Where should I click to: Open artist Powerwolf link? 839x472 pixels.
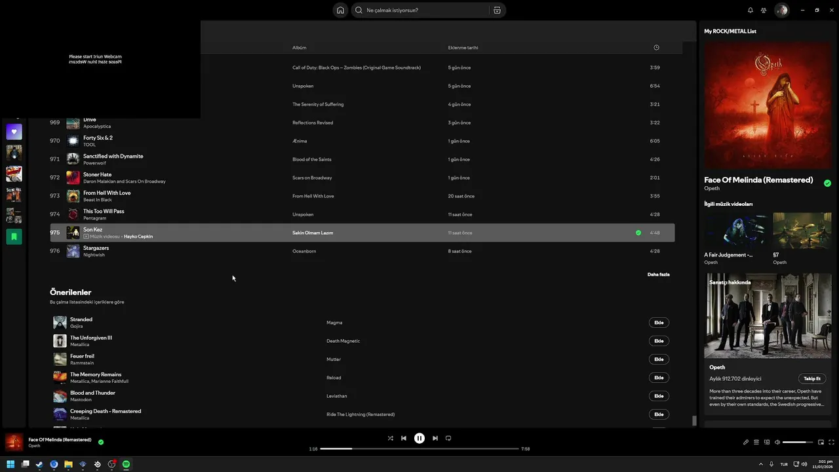[94, 163]
